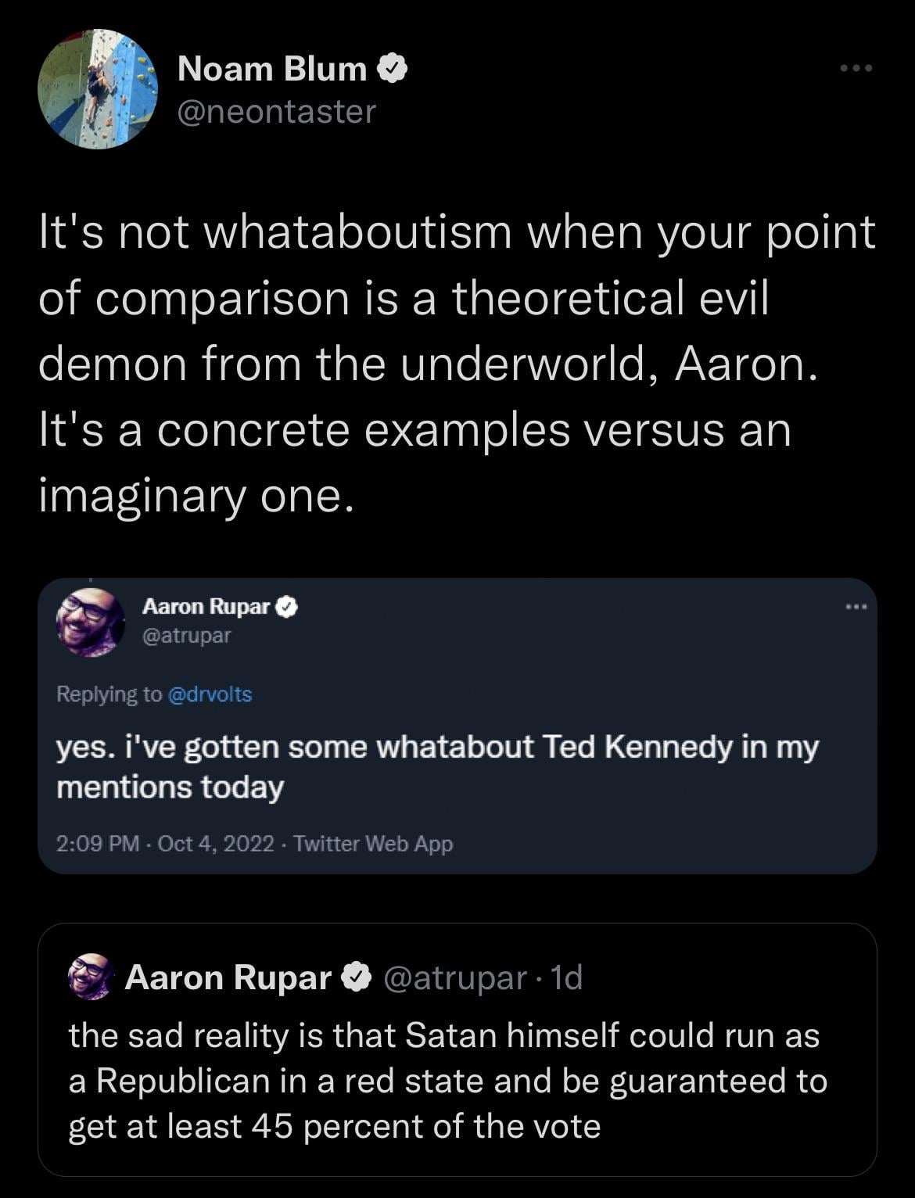Click Noam Blum's climbing wall profile picture

(98, 88)
